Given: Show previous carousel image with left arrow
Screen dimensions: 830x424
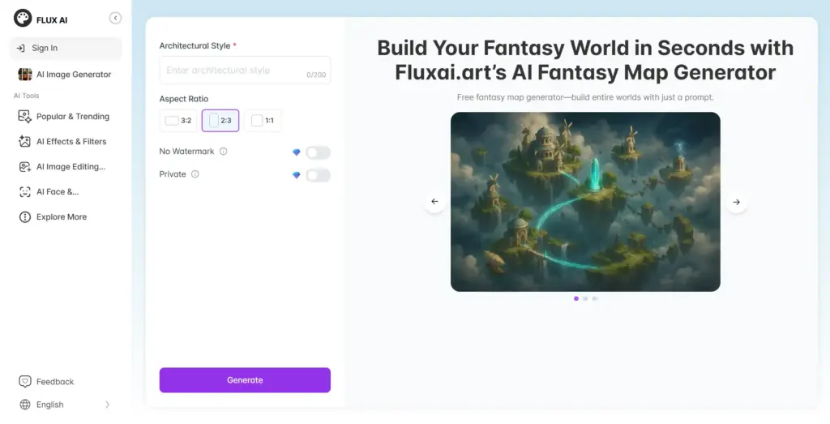Looking at the screenshot, I should [x=434, y=202].
